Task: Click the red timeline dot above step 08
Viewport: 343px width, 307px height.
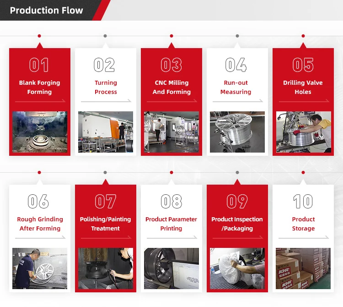Action: 171,172
